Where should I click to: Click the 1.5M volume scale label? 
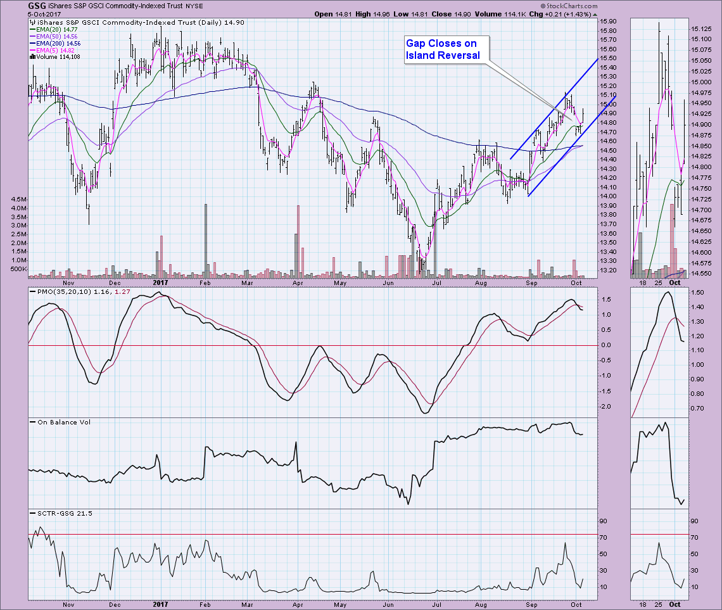19,252
